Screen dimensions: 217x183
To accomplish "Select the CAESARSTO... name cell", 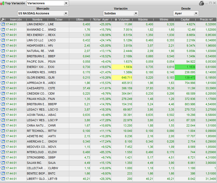I will point(37,88).
